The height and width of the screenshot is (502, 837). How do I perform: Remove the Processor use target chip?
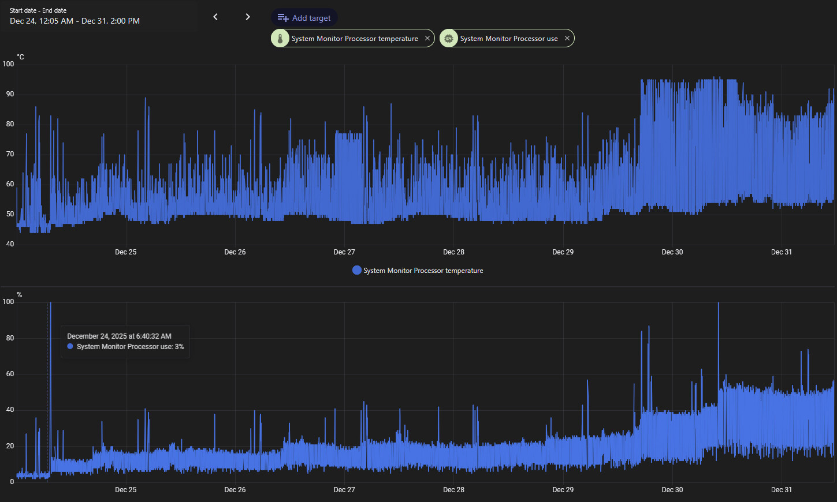567,38
